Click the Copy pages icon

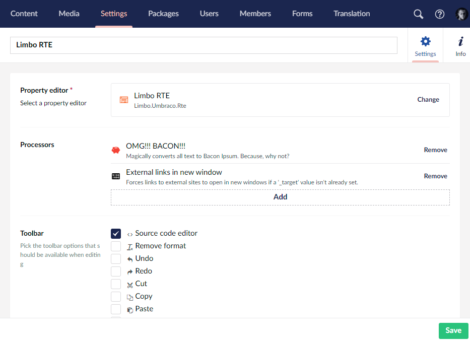point(130,298)
